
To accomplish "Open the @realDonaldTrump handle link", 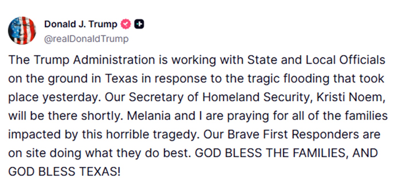I will (86, 39).
